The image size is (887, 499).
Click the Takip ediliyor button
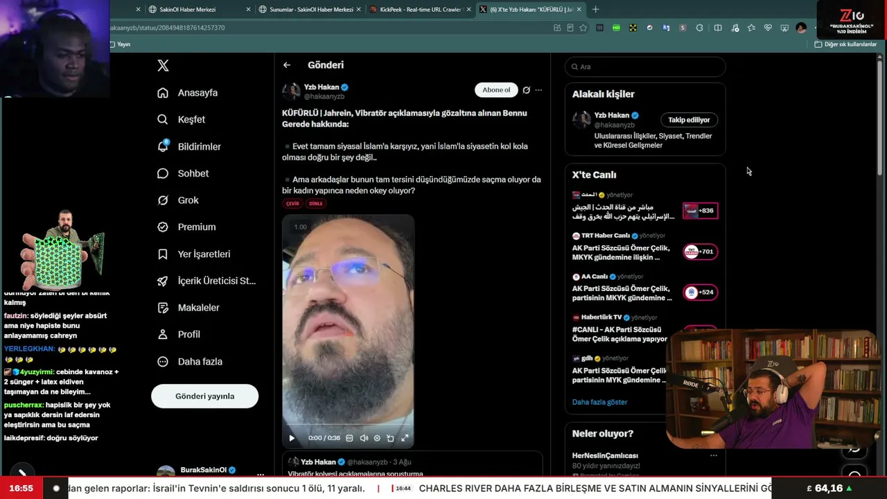pyautogui.click(x=689, y=120)
